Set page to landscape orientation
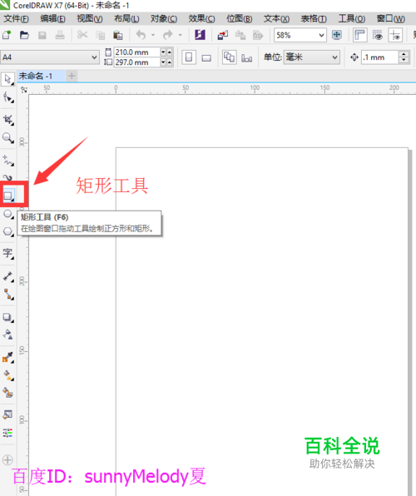Screen dimensions: 416x496 [206, 57]
